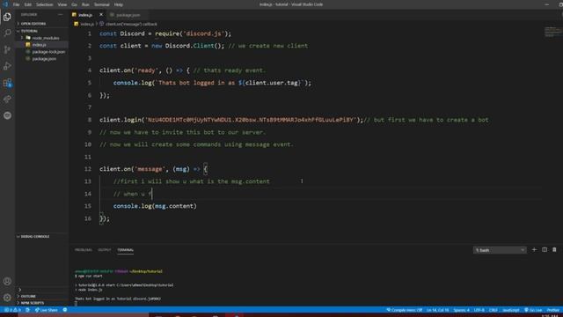Click JavaScript language mode in status bar

click(510, 310)
